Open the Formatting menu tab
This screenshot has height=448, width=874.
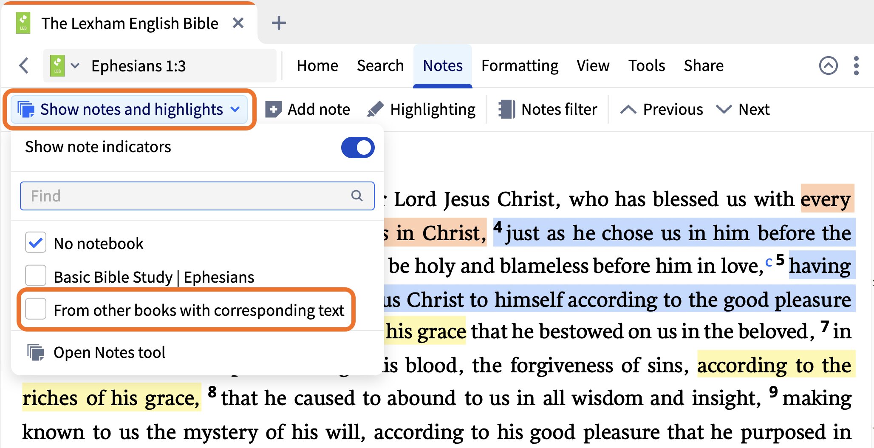(x=520, y=66)
